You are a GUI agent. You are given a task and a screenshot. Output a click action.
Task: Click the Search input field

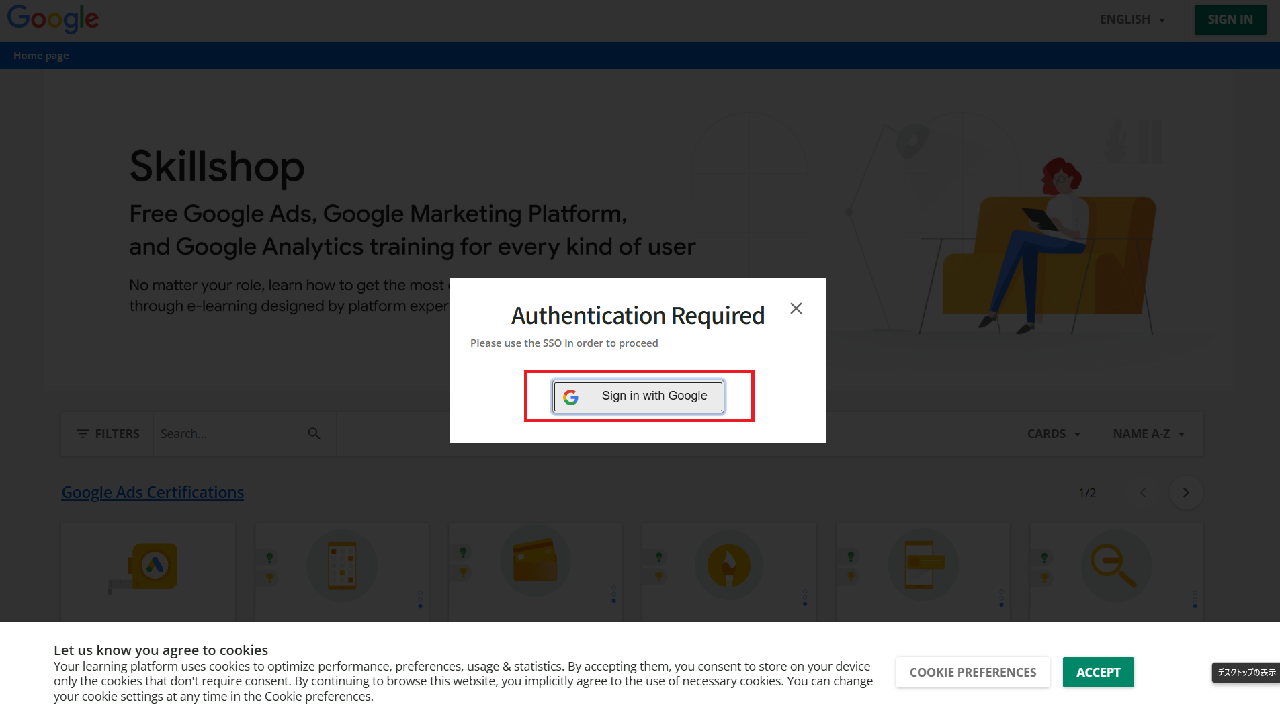[x=230, y=433]
